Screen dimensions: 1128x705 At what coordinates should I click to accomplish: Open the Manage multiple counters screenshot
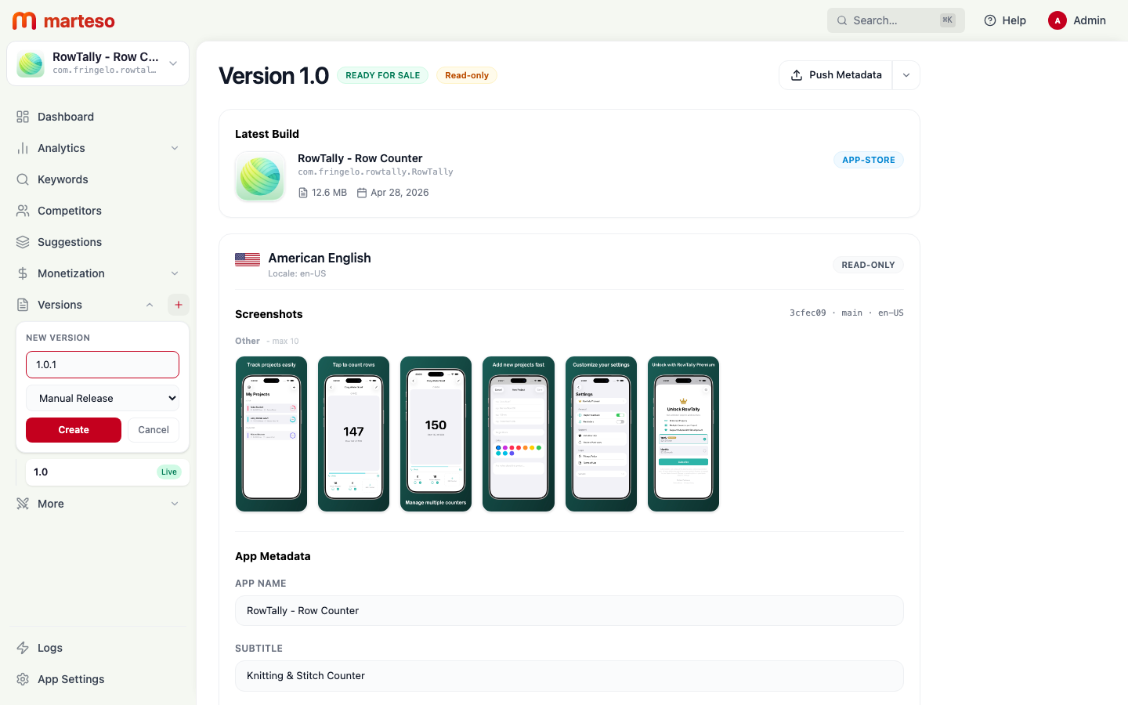click(x=436, y=434)
